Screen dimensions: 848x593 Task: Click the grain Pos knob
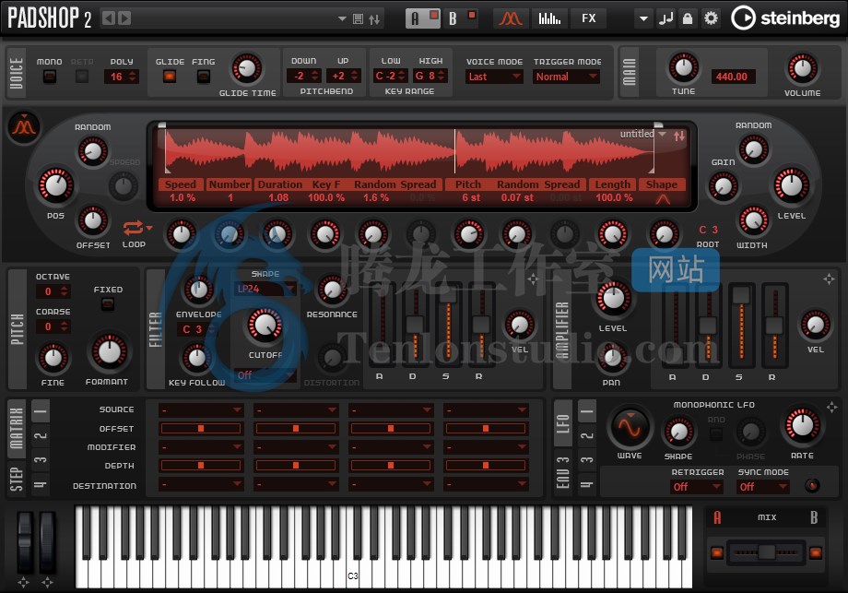coord(56,186)
